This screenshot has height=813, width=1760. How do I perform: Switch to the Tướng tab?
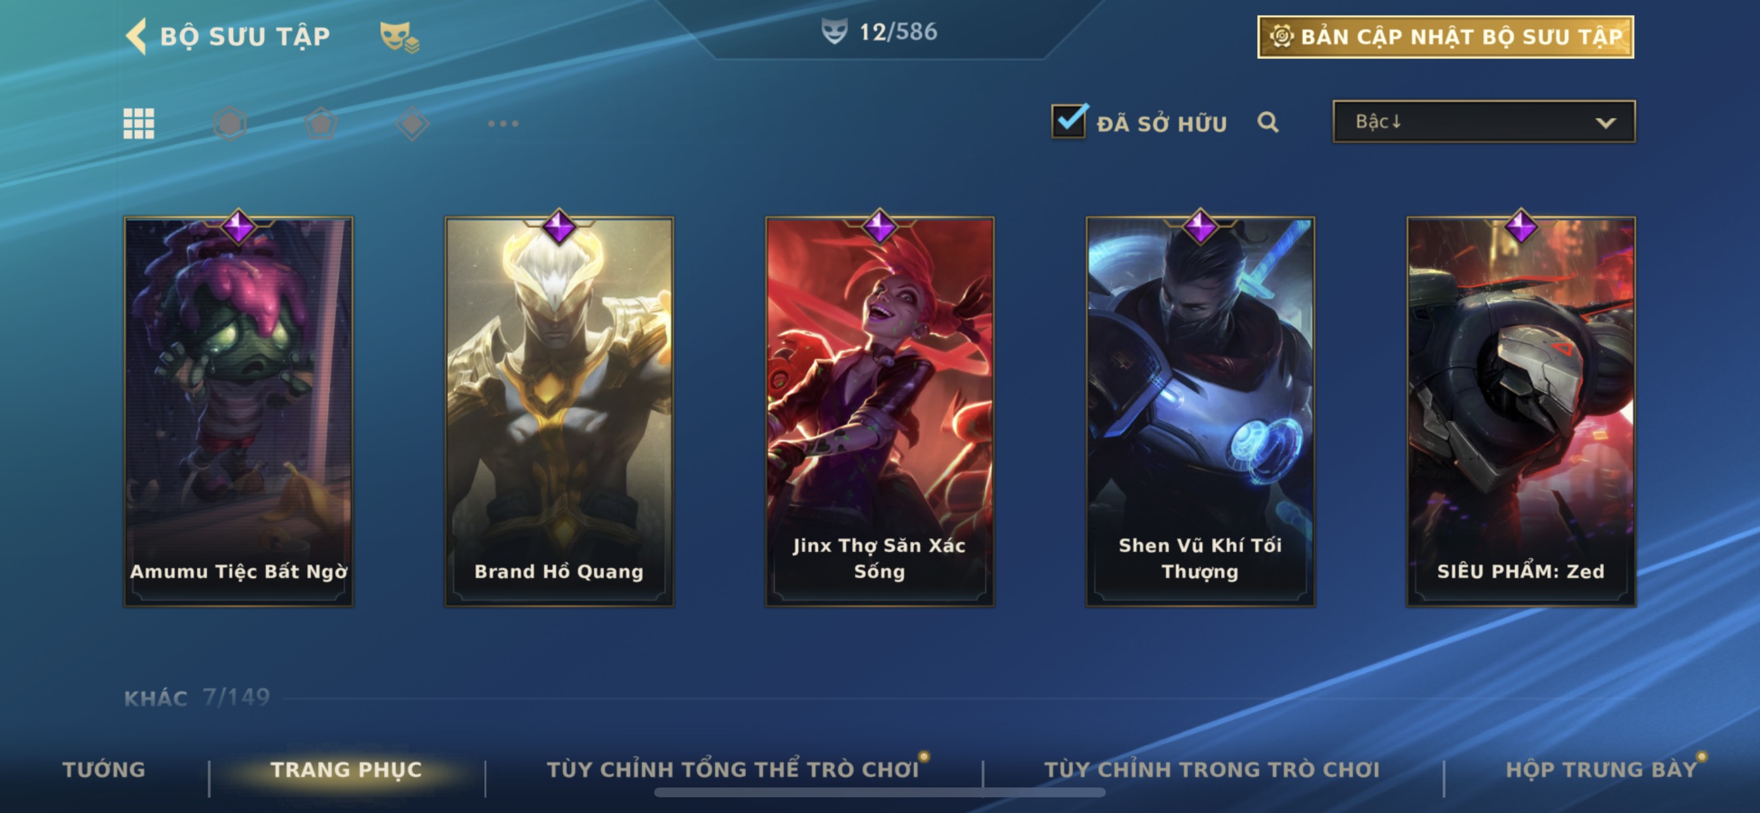[x=104, y=769]
